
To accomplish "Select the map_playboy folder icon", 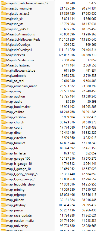I will 3,205.
